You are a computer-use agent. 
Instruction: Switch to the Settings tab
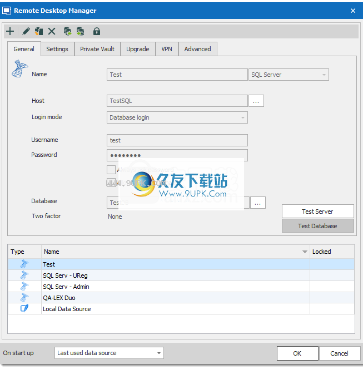[57, 49]
